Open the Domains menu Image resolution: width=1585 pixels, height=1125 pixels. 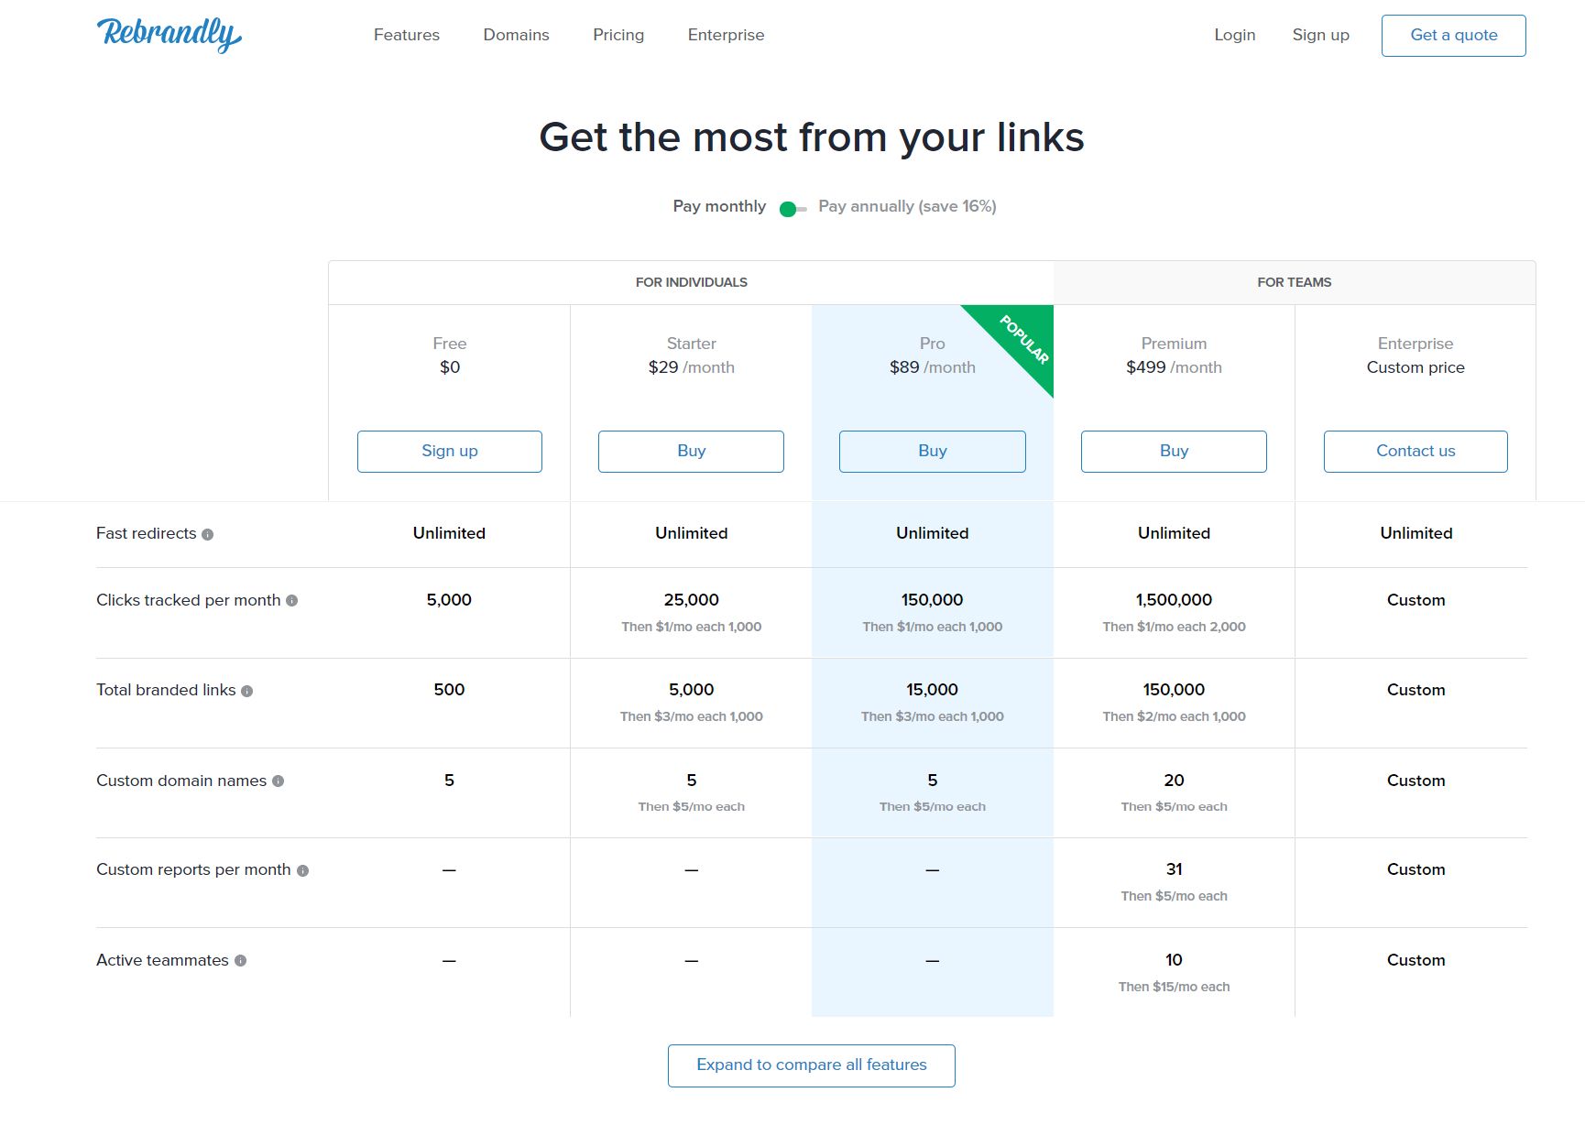click(516, 35)
